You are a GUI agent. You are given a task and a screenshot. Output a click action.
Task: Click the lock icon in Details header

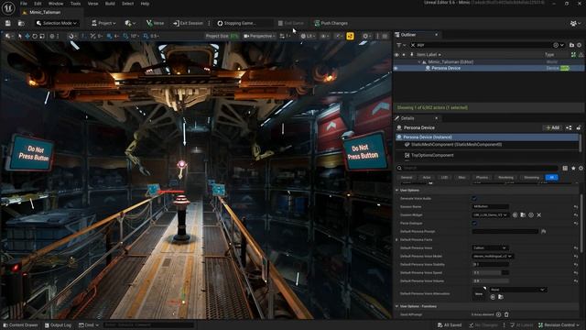pyautogui.click(x=579, y=127)
